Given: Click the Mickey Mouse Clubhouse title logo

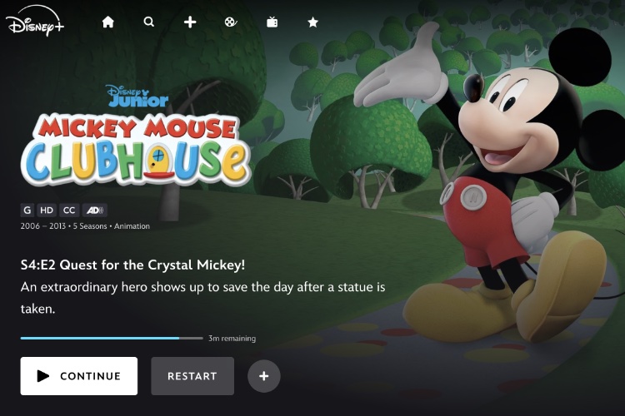Looking at the screenshot, I should [137, 151].
